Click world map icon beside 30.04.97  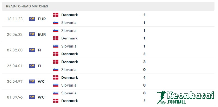32,81
